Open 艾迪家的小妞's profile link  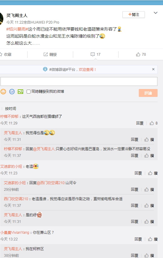pos(11,167)
